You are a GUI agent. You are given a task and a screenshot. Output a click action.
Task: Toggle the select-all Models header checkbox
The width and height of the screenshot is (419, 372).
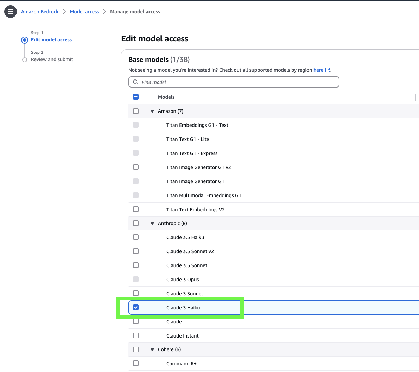click(x=136, y=97)
